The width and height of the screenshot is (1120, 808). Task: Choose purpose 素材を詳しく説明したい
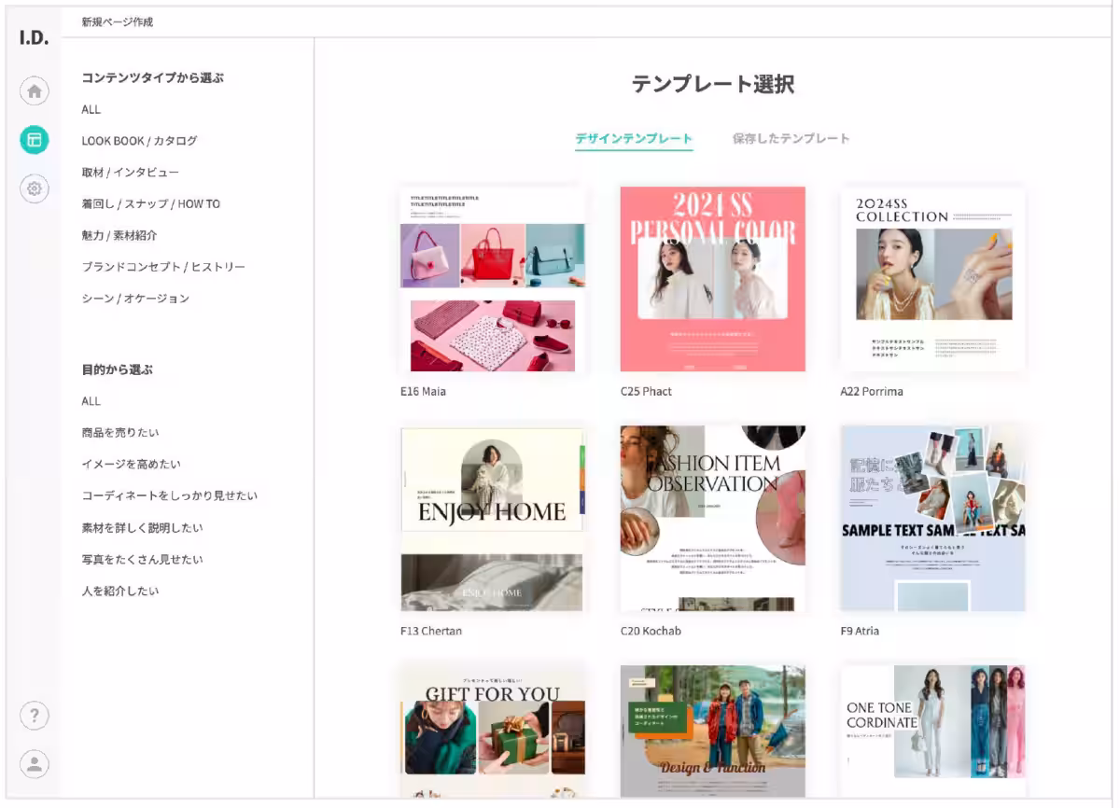(142, 528)
